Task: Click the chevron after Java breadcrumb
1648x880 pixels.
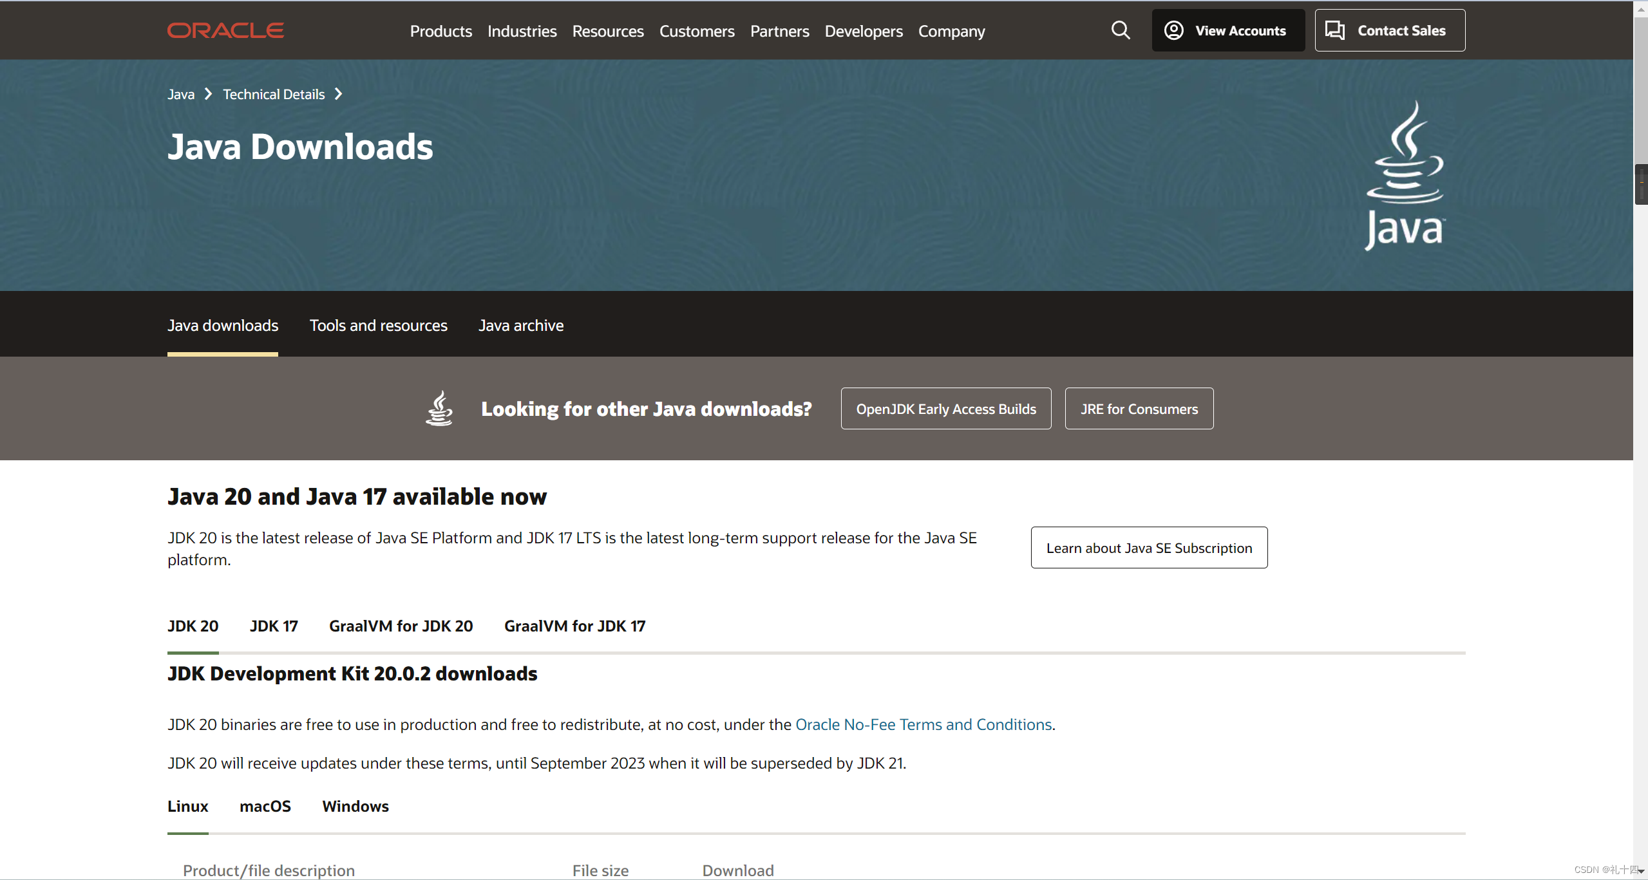Action: click(x=208, y=94)
